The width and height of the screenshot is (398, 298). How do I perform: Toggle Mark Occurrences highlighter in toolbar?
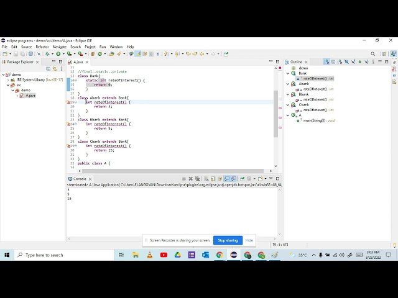(138, 54)
